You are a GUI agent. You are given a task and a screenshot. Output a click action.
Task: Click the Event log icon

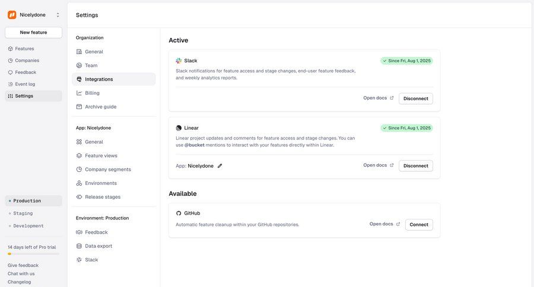click(x=10, y=84)
